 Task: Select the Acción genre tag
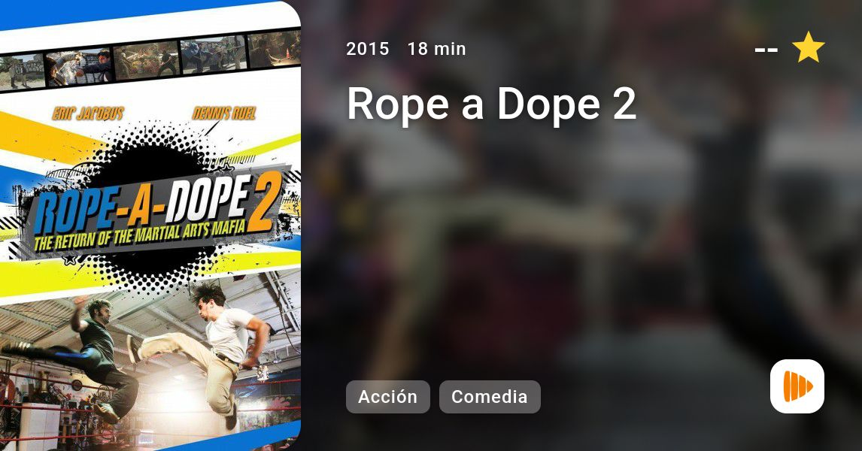(x=387, y=397)
